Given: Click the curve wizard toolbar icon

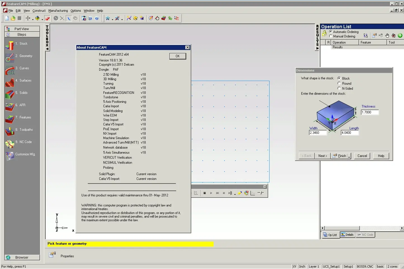Looking at the screenshot, I should click(129, 18).
